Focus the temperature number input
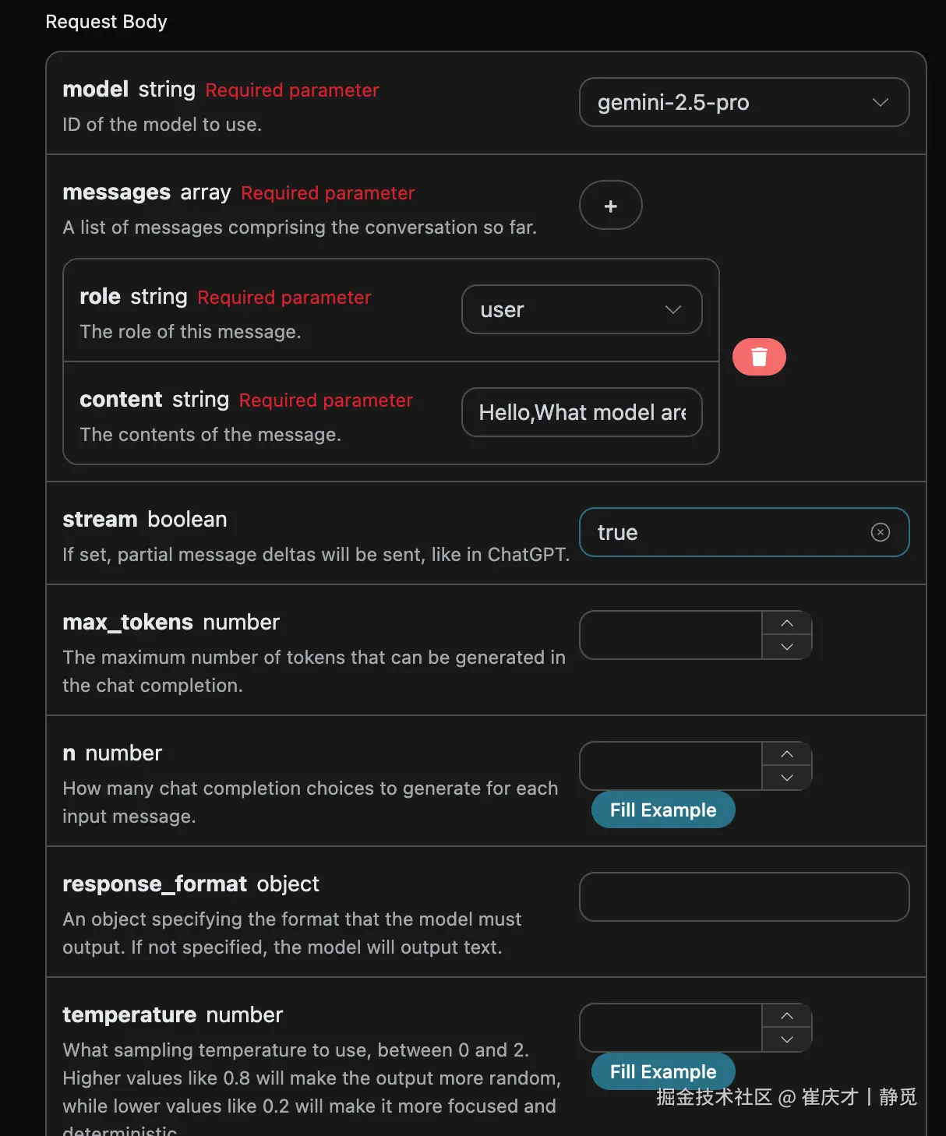The width and height of the screenshot is (946, 1136). pos(670,1028)
